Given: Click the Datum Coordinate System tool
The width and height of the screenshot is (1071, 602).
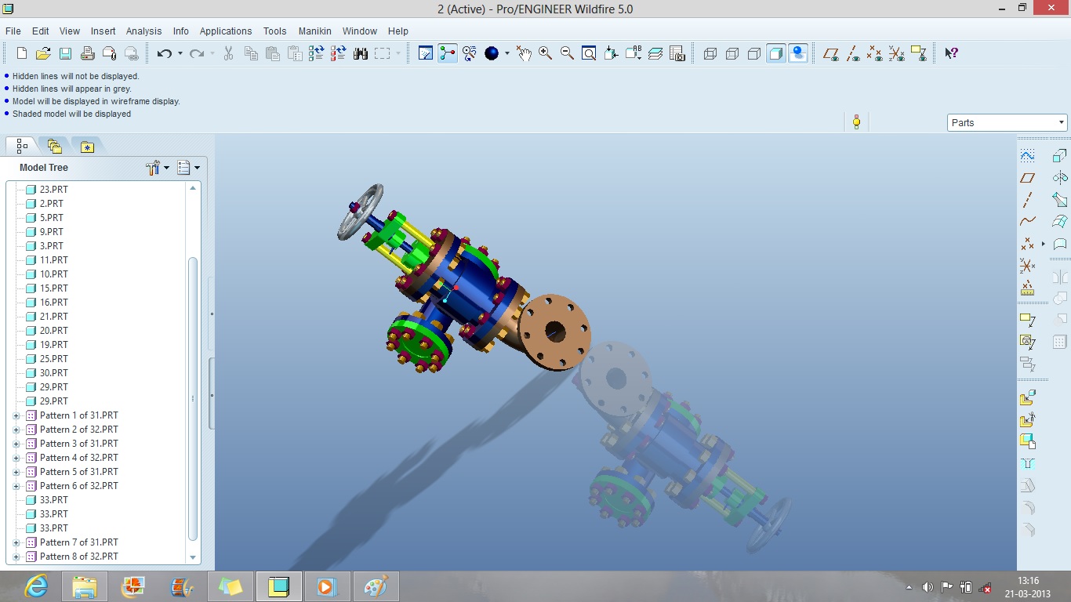Looking at the screenshot, I should pyautogui.click(x=1028, y=266).
